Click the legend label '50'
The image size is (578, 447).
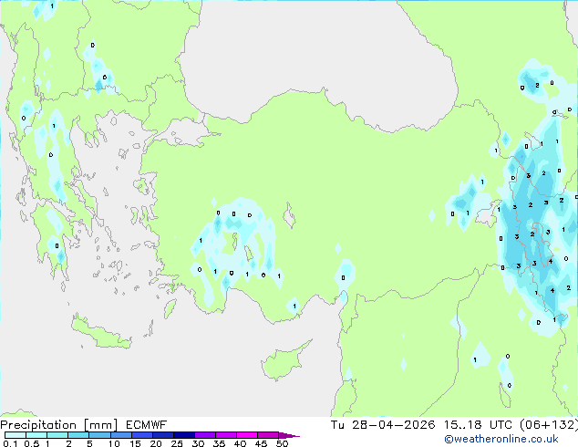pyautogui.click(x=282, y=443)
